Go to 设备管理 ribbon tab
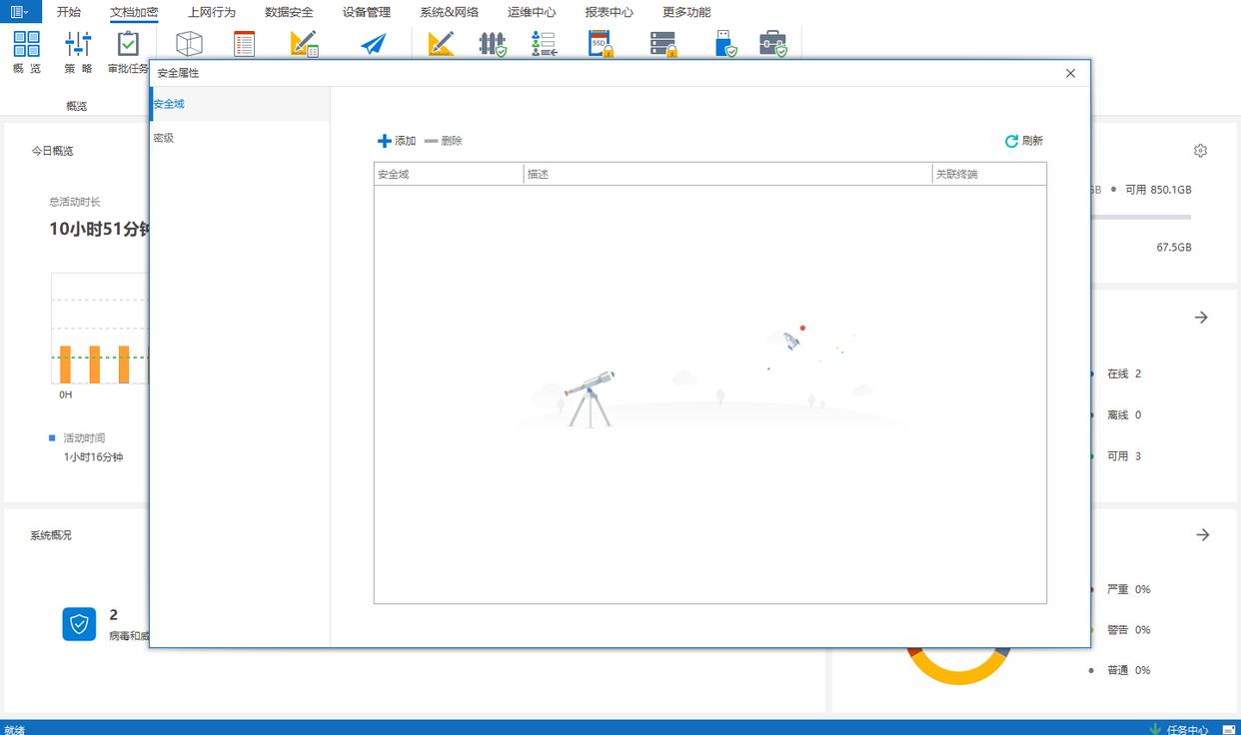Screen dimensions: 1241x735 point(367,12)
